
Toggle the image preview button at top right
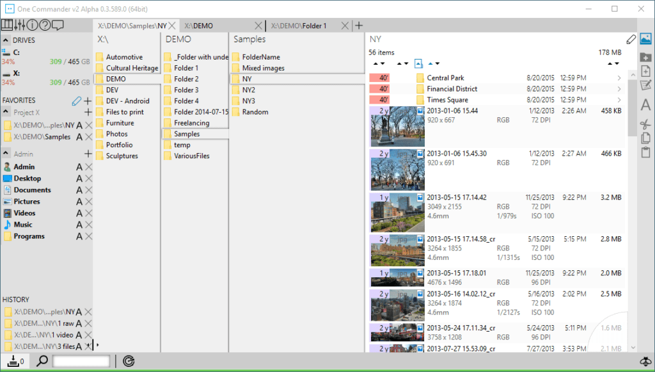(x=645, y=39)
